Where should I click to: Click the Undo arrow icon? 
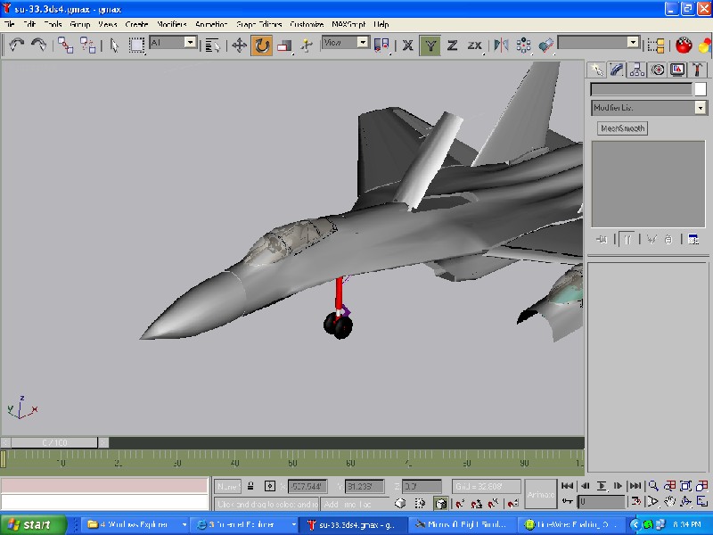click(16, 45)
